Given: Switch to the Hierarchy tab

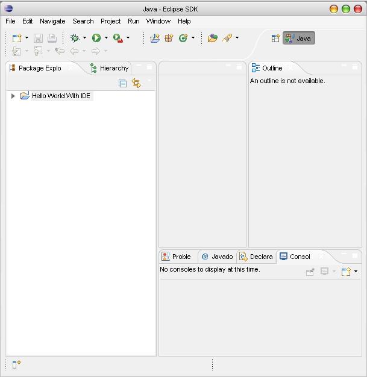Looking at the screenshot, I should [110, 68].
